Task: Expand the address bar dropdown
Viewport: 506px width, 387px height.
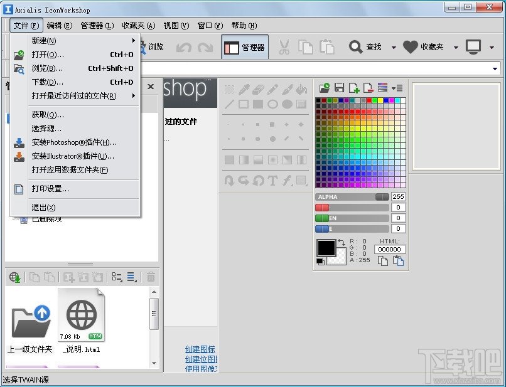Action: click(x=496, y=68)
